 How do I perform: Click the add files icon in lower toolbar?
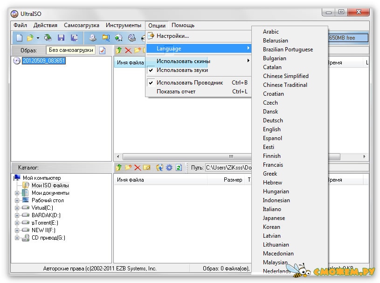click(x=159, y=168)
